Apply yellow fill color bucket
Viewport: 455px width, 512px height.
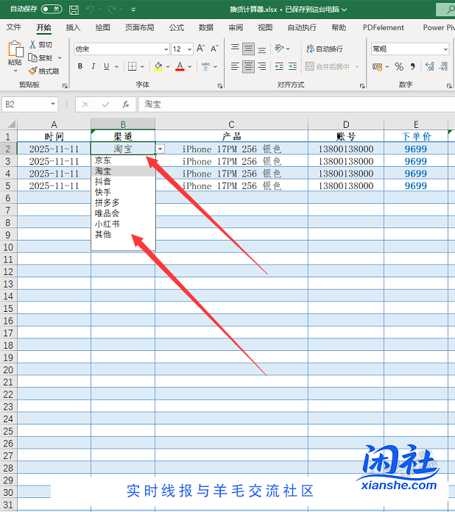tap(158, 66)
